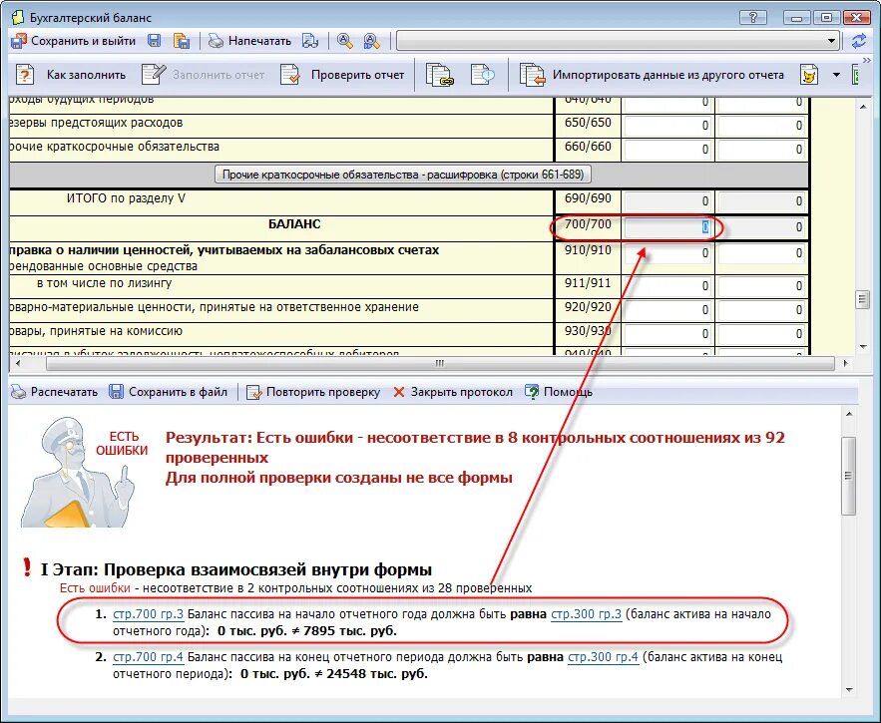Click the save-as floppy with folder icon
This screenshot has width=881, height=723.
pyautogui.click(x=181, y=41)
